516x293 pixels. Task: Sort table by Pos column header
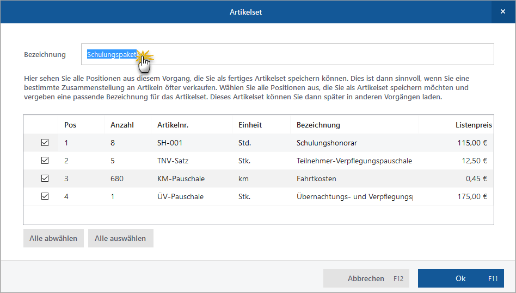[x=70, y=125]
